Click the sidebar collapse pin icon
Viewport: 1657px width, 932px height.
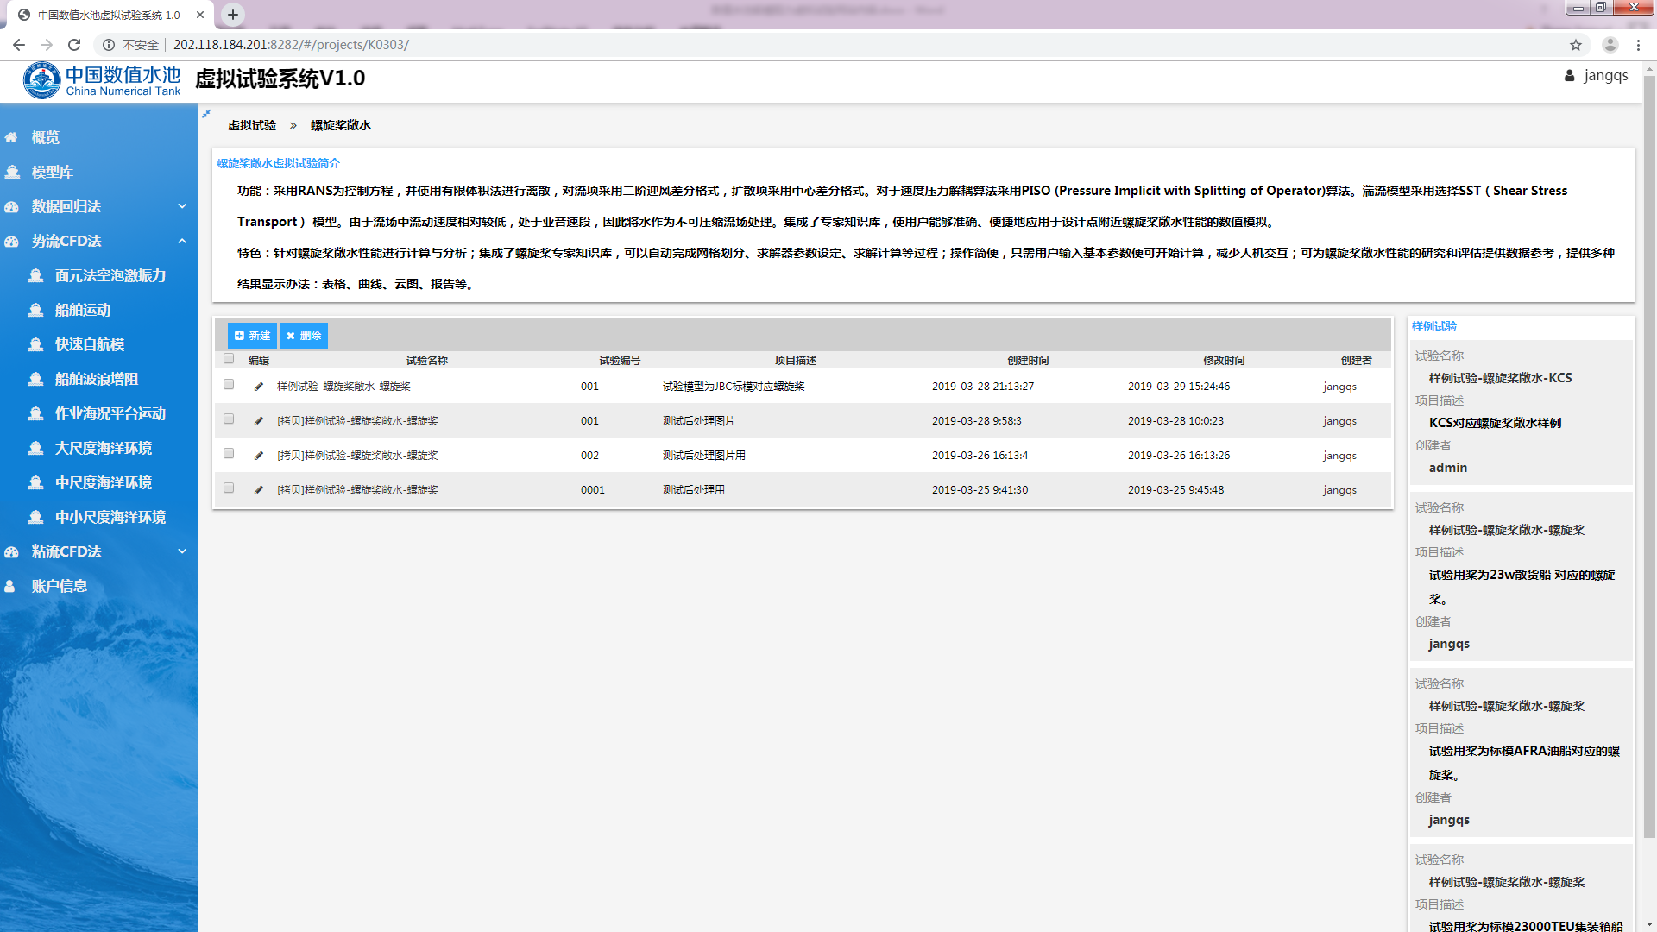(x=206, y=114)
